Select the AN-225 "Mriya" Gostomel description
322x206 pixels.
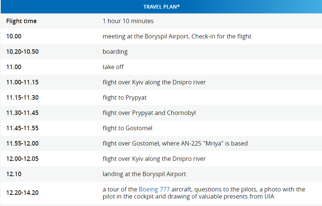175,144
